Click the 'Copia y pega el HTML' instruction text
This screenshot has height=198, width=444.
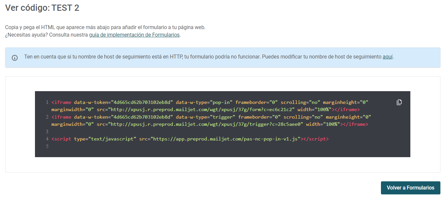click(x=105, y=27)
